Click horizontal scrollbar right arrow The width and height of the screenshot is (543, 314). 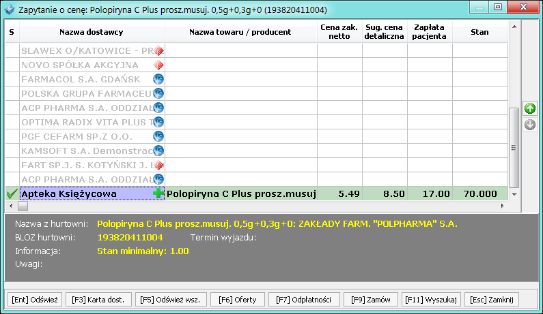(503, 206)
